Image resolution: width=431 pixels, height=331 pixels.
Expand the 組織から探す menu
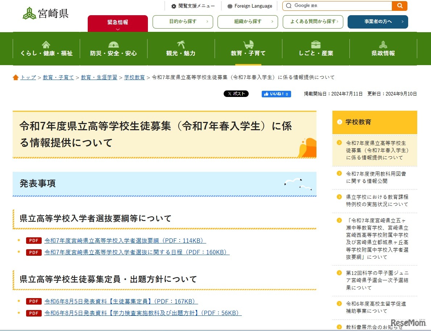tap(248, 22)
